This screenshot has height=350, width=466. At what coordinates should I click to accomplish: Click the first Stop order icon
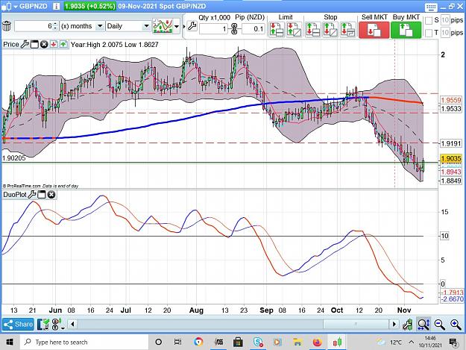(x=313, y=29)
